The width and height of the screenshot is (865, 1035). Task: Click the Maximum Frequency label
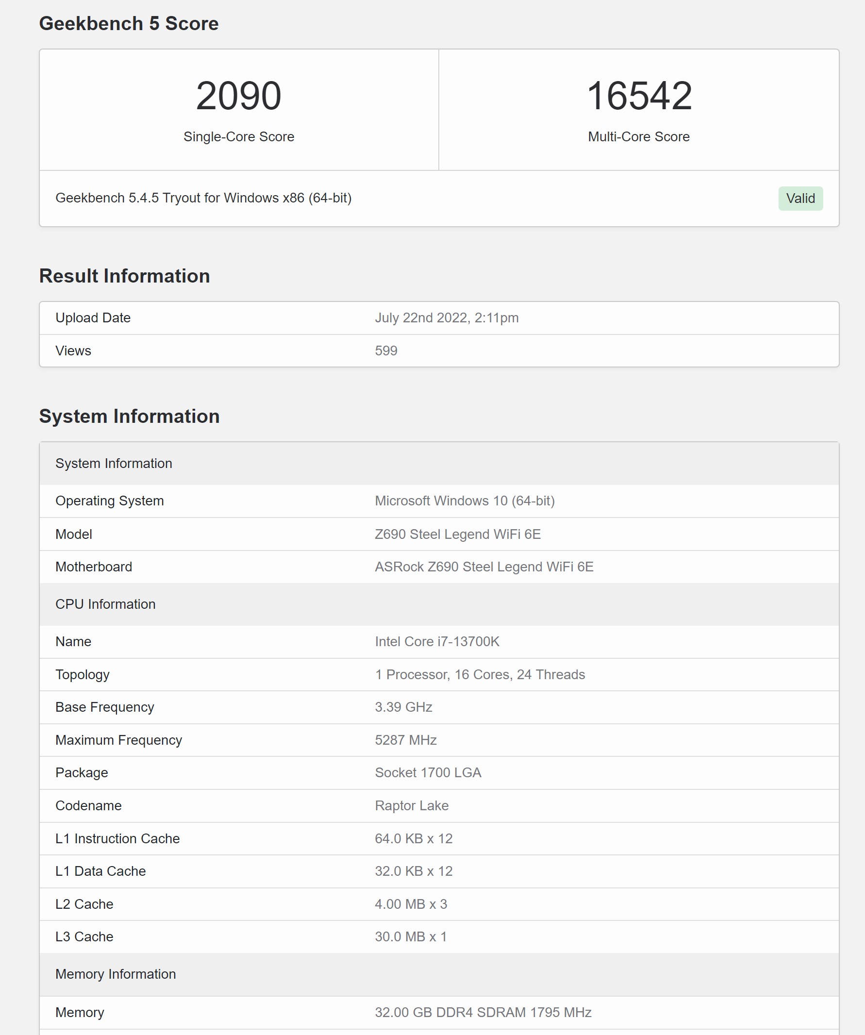[x=119, y=740]
